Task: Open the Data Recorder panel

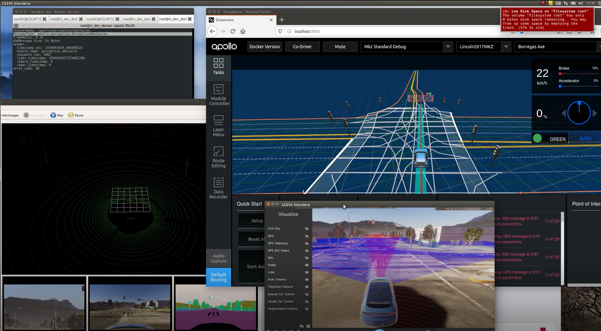Action: tap(218, 188)
